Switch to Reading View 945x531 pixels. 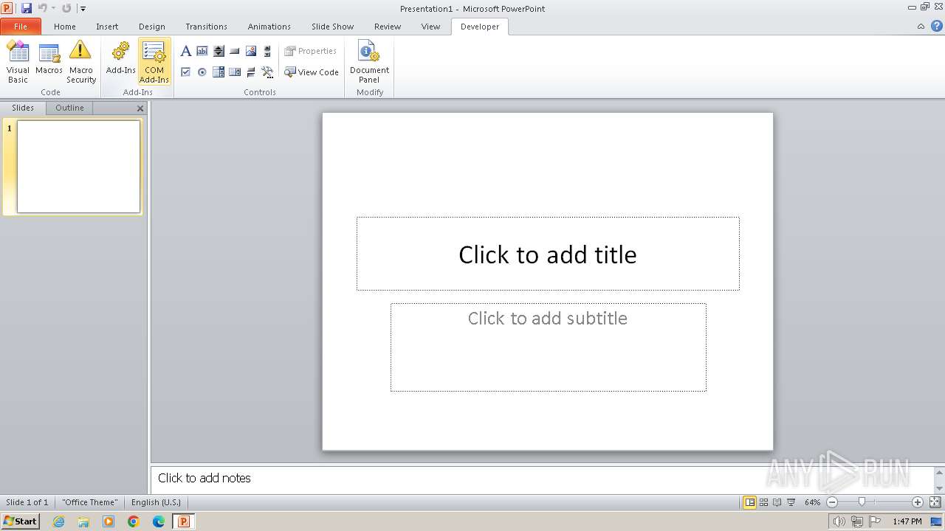coord(777,502)
